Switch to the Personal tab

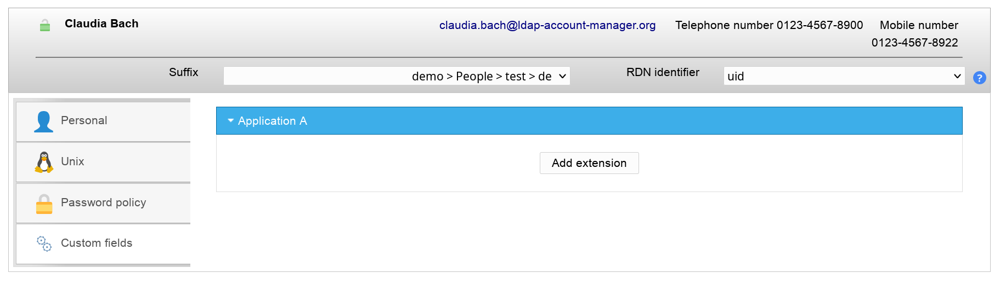pos(84,120)
